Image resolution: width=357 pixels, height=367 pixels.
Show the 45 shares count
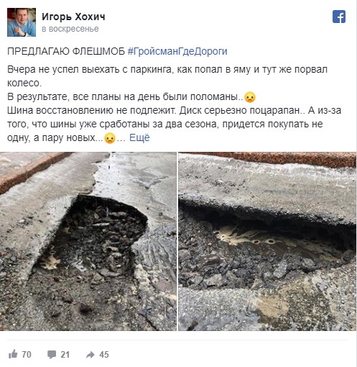[x=104, y=355]
